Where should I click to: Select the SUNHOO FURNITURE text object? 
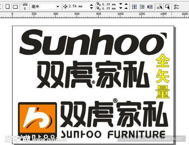point(113,134)
